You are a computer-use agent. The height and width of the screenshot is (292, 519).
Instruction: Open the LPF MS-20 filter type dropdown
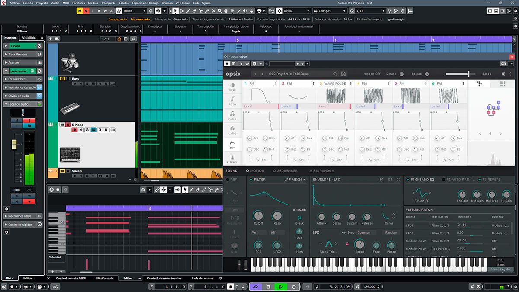click(295, 179)
